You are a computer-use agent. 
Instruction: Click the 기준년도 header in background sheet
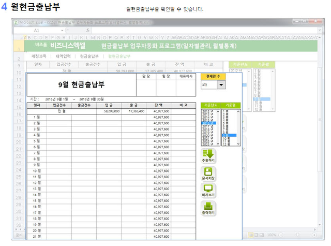tap(240, 64)
